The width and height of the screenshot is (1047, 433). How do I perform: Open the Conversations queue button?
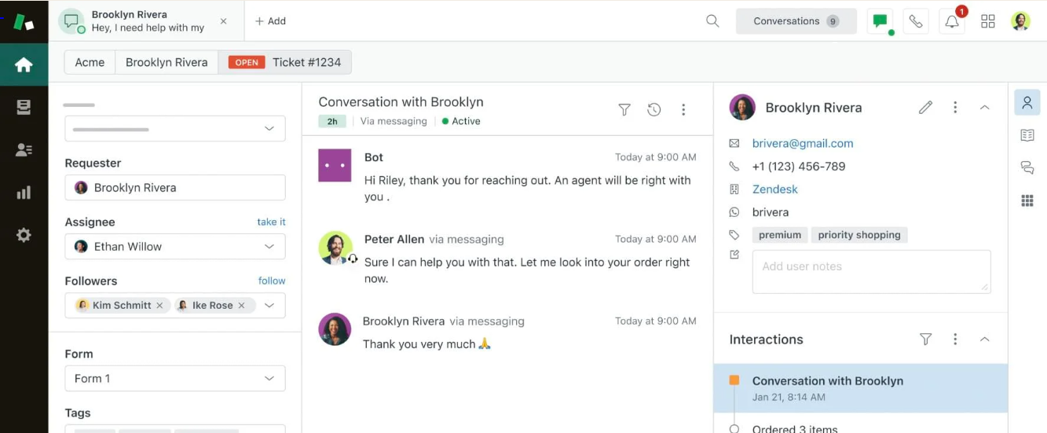click(x=796, y=21)
